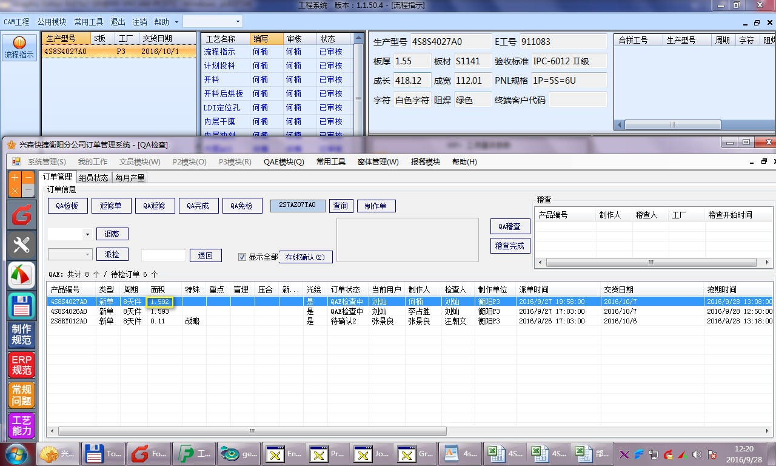Open the 公用模块 menu
776x466 pixels.
(x=52, y=22)
